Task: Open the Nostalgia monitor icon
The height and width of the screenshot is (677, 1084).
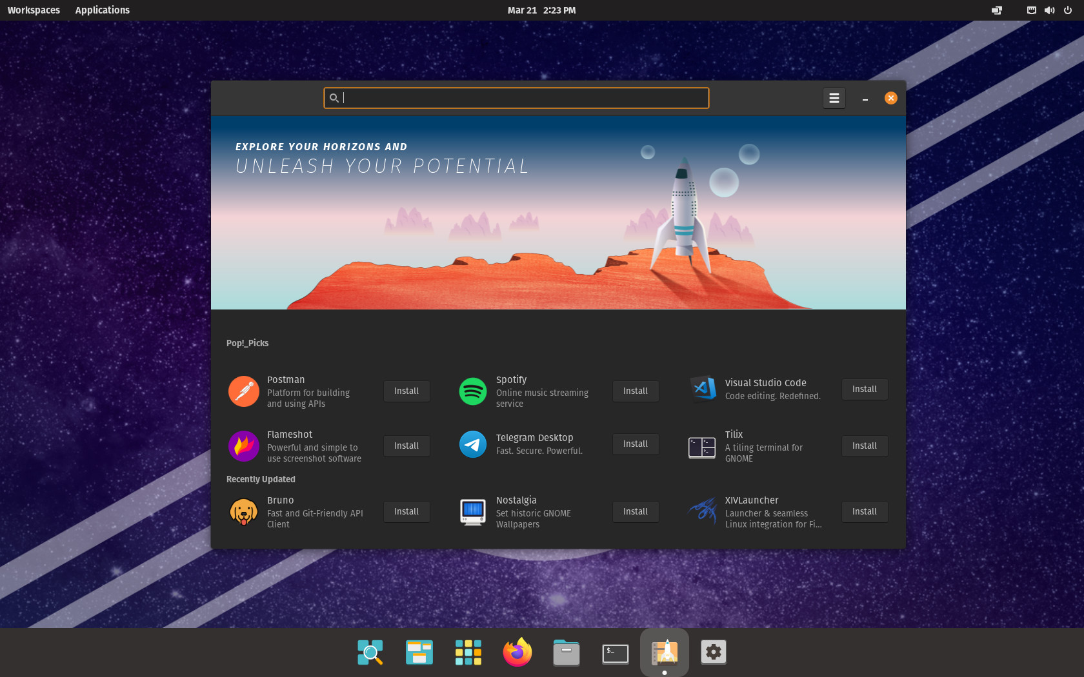Action: (473, 512)
